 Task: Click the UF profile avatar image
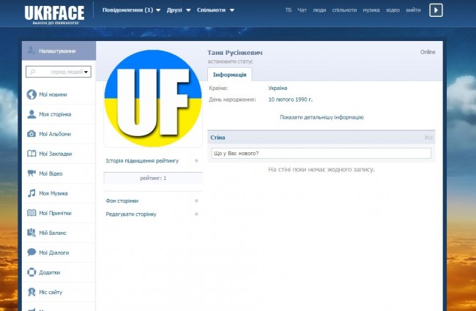(152, 99)
